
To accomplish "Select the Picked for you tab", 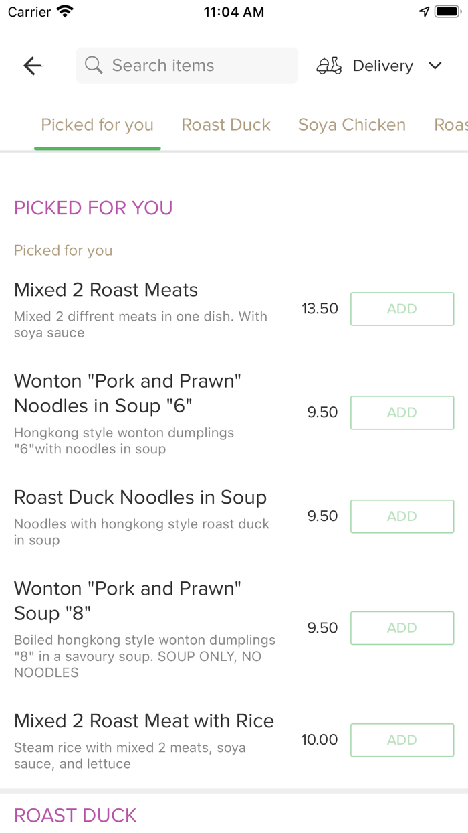I will [98, 125].
